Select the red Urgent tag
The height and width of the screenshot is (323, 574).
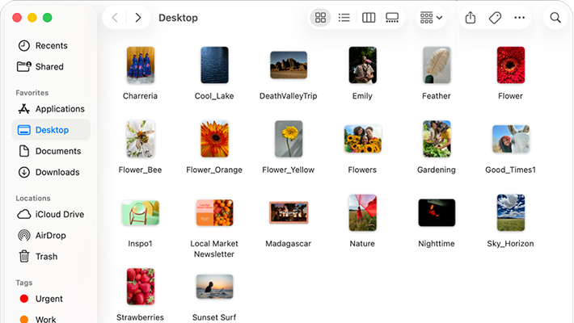(51, 299)
